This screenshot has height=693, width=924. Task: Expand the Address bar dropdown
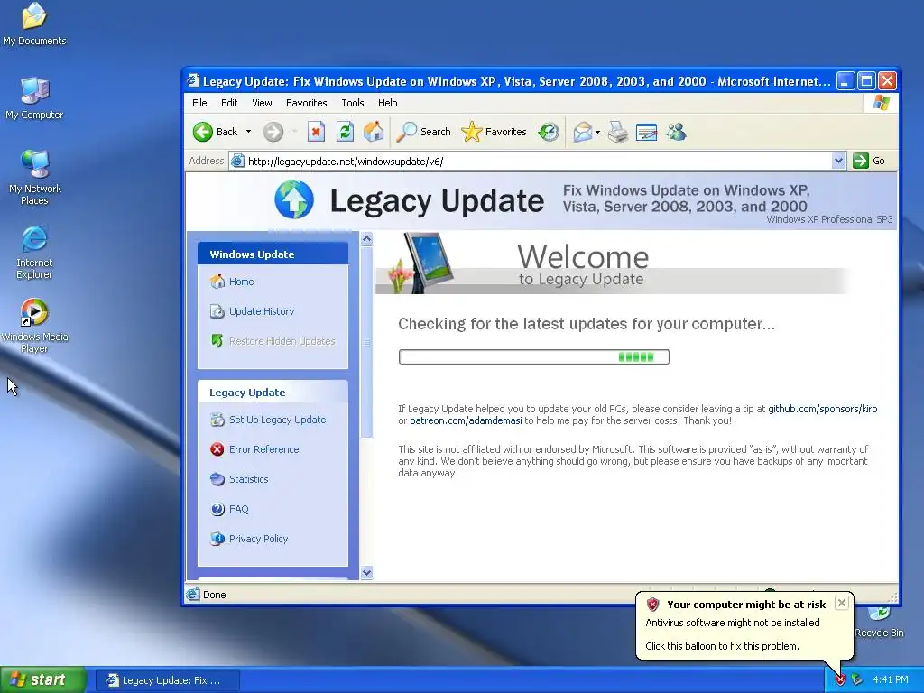coord(838,161)
